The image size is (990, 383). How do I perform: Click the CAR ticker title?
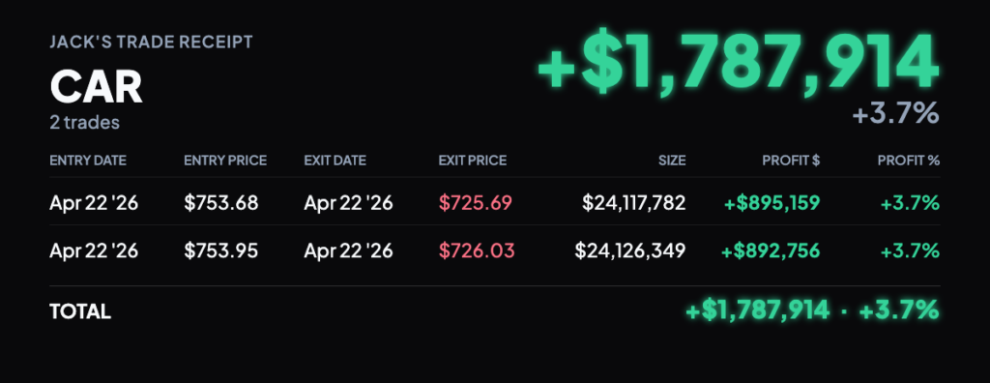[96, 87]
